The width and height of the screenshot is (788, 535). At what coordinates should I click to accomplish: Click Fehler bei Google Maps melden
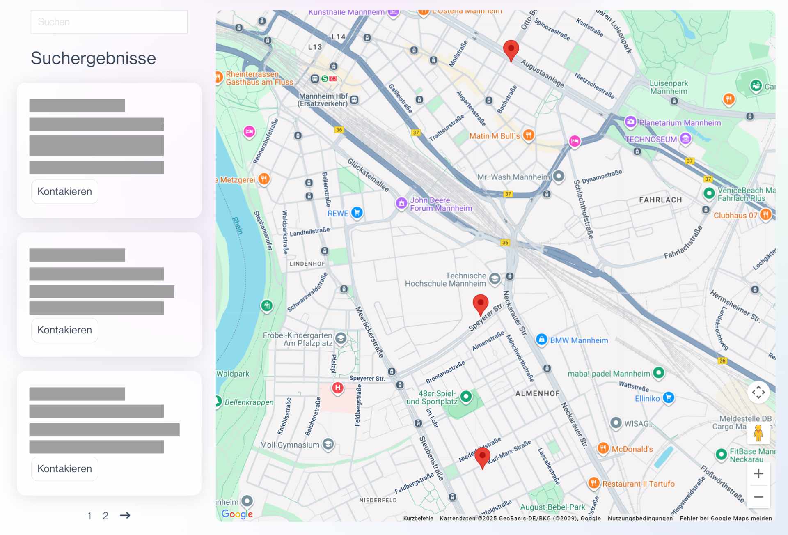pos(726,518)
